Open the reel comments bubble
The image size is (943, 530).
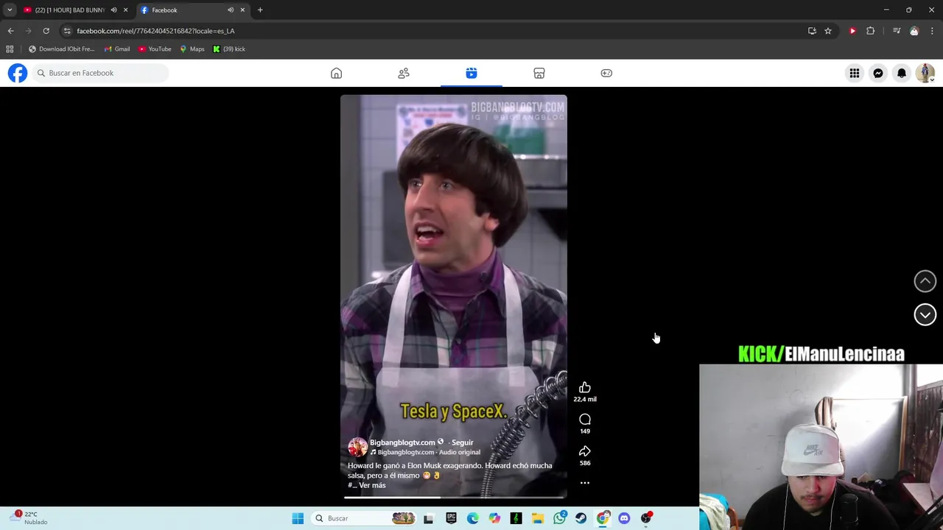click(x=585, y=420)
